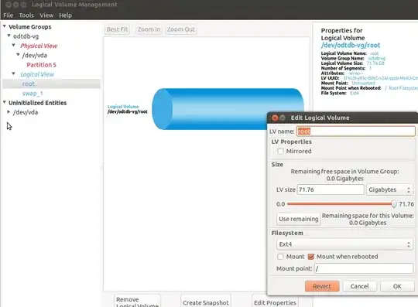Click the minimize button of Edit dialog
Screen dimensions: 418x307
283,118
